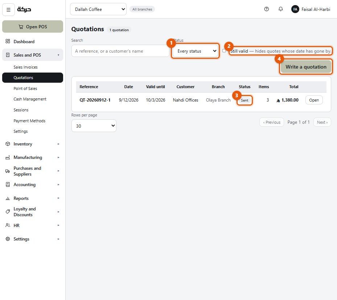Click the Valid until column header
This screenshot has height=300, width=337.
click(x=155, y=87)
